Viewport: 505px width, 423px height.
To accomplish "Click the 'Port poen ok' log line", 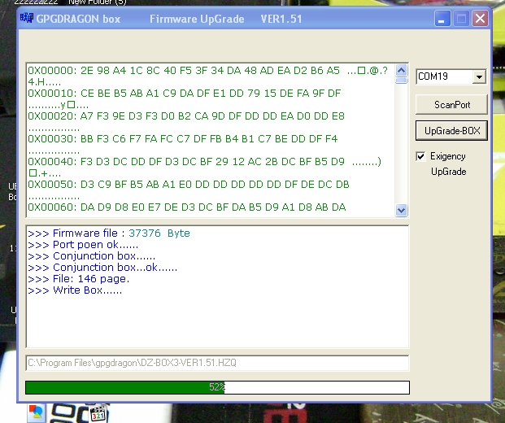I will [x=83, y=245].
